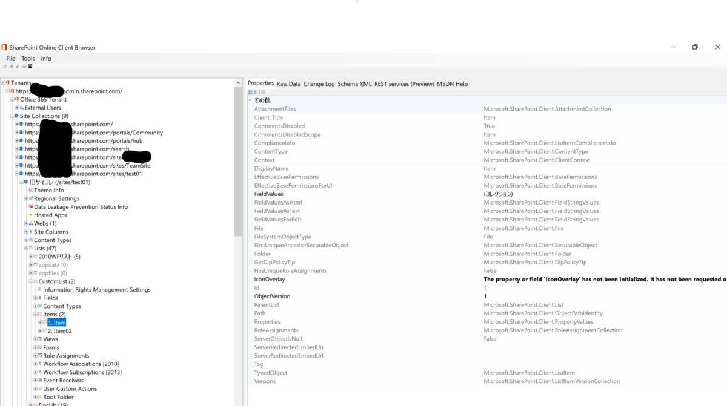Viewport: 727px width, 406px height.
Task: Click the refresh icon in the toolbar
Action: [x=5, y=67]
